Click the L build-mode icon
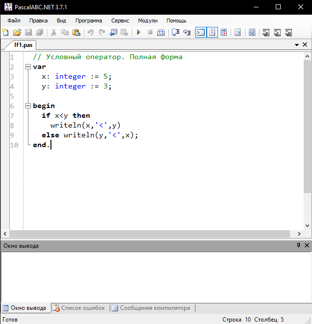This screenshot has width=312, height=324. (x=277, y=32)
